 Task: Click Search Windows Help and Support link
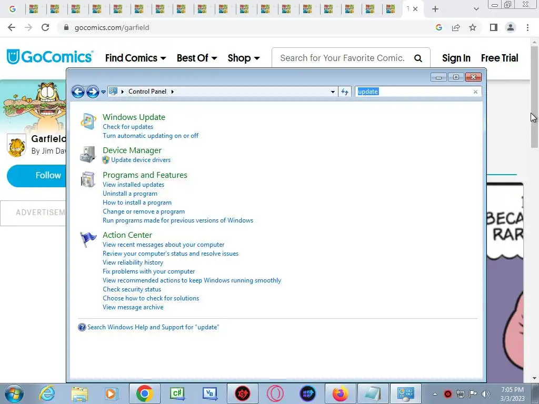[153, 327]
